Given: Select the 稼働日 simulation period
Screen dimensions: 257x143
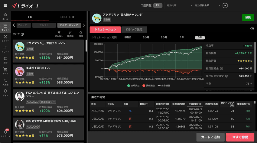Looking at the screenshot, I should tap(128, 37).
